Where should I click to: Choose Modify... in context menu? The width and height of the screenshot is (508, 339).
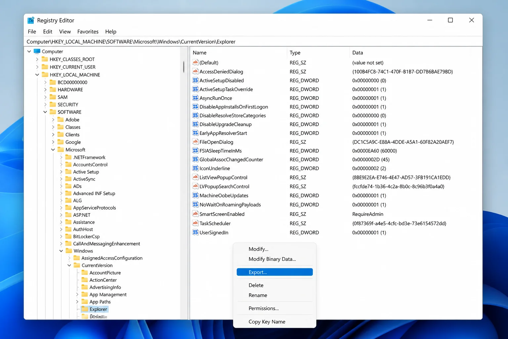point(275,249)
